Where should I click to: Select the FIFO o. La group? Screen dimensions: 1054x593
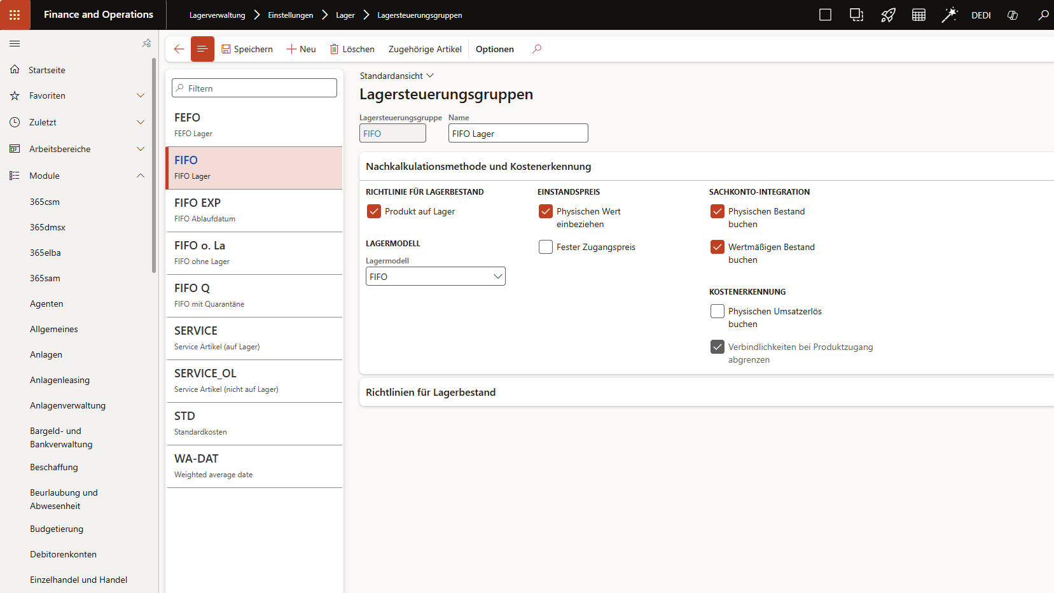pyautogui.click(x=254, y=253)
